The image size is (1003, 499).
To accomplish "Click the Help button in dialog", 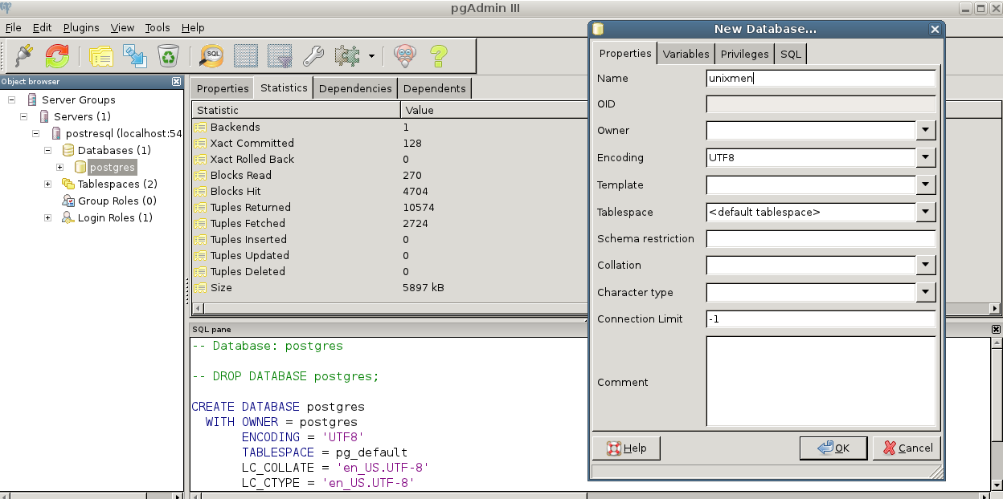I will tap(626, 448).
